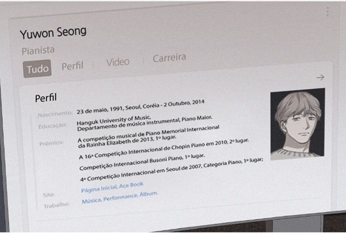The width and height of the screenshot is (346, 233).
Task: Open the Video tab
Action: [118, 62]
